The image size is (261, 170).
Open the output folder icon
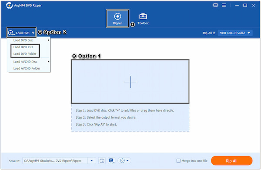click(102, 161)
